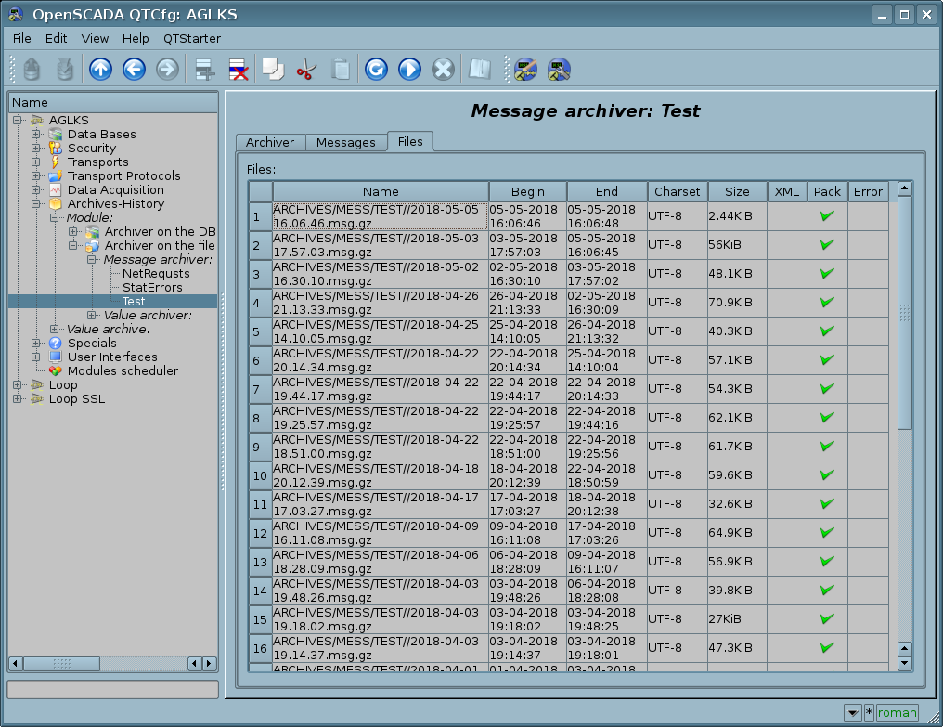Select StatErrors in the navigation tree
Image resolution: width=943 pixels, height=727 pixels.
(x=152, y=288)
